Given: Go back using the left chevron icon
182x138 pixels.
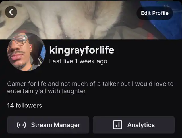Looking at the screenshot, I should [x=11, y=12].
